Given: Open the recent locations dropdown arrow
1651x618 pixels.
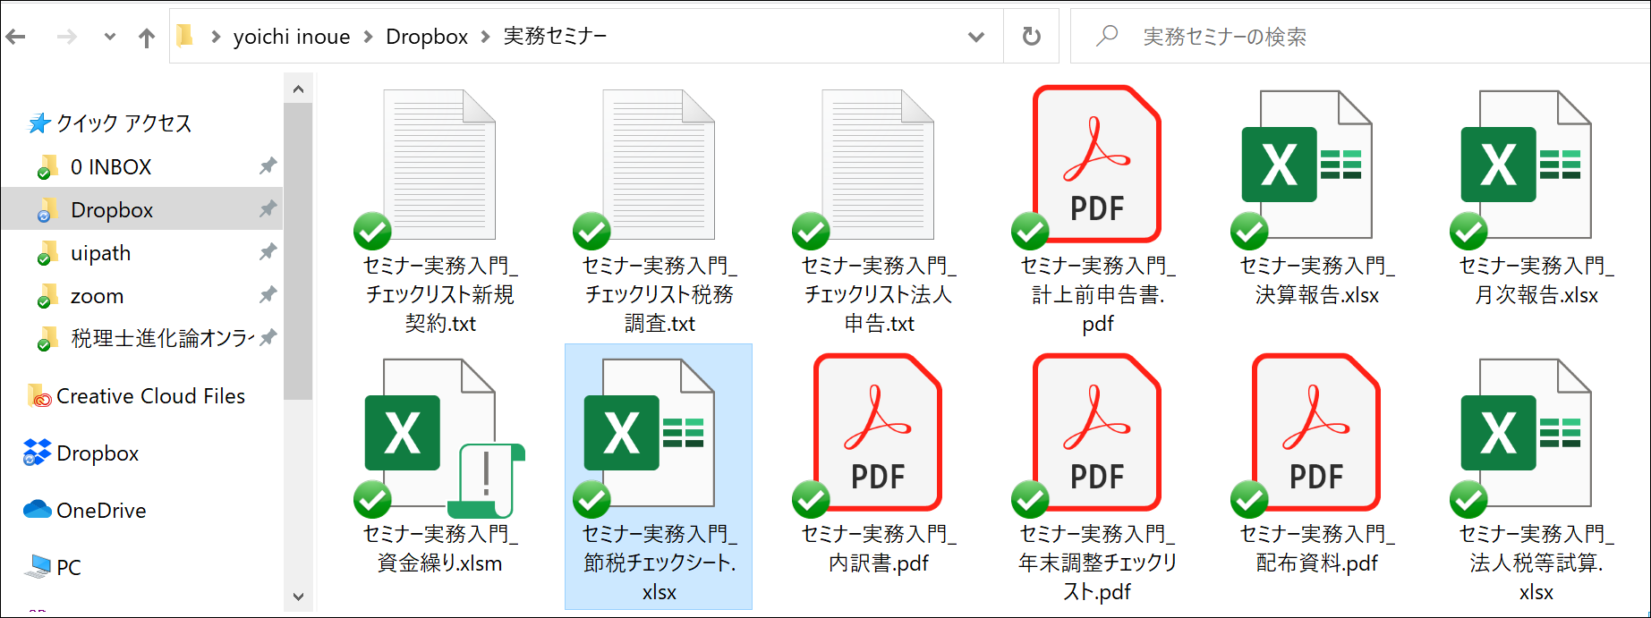Looking at the screenshot, I should [110, 37].
